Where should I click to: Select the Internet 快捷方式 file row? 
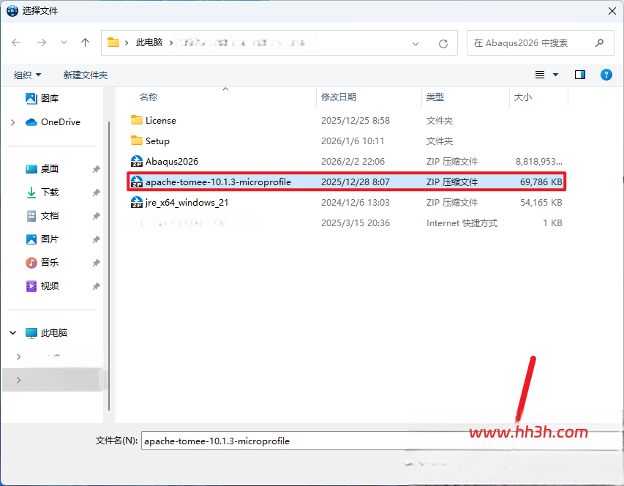tap(346, 223)
